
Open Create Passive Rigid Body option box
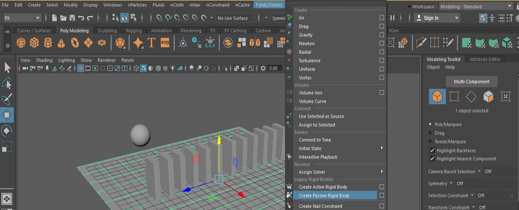click(x=381, y=195)
